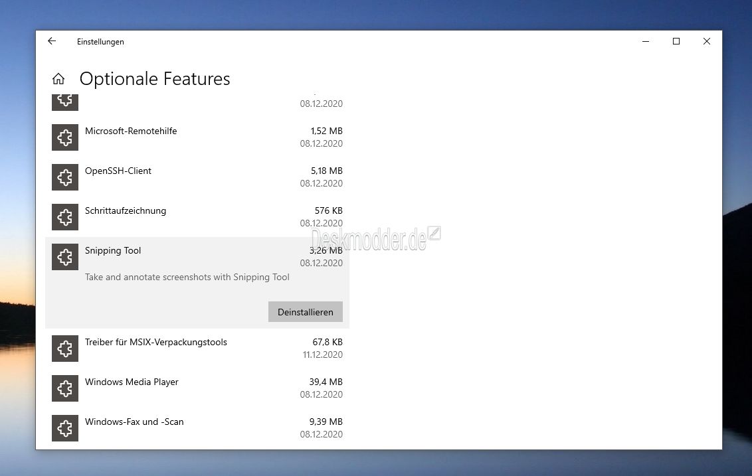Select Treiber für MSIX-Verpackungstools entry name
Image resolution: width=752 pixels, height=476 pixels.
(x=156, y=343)
